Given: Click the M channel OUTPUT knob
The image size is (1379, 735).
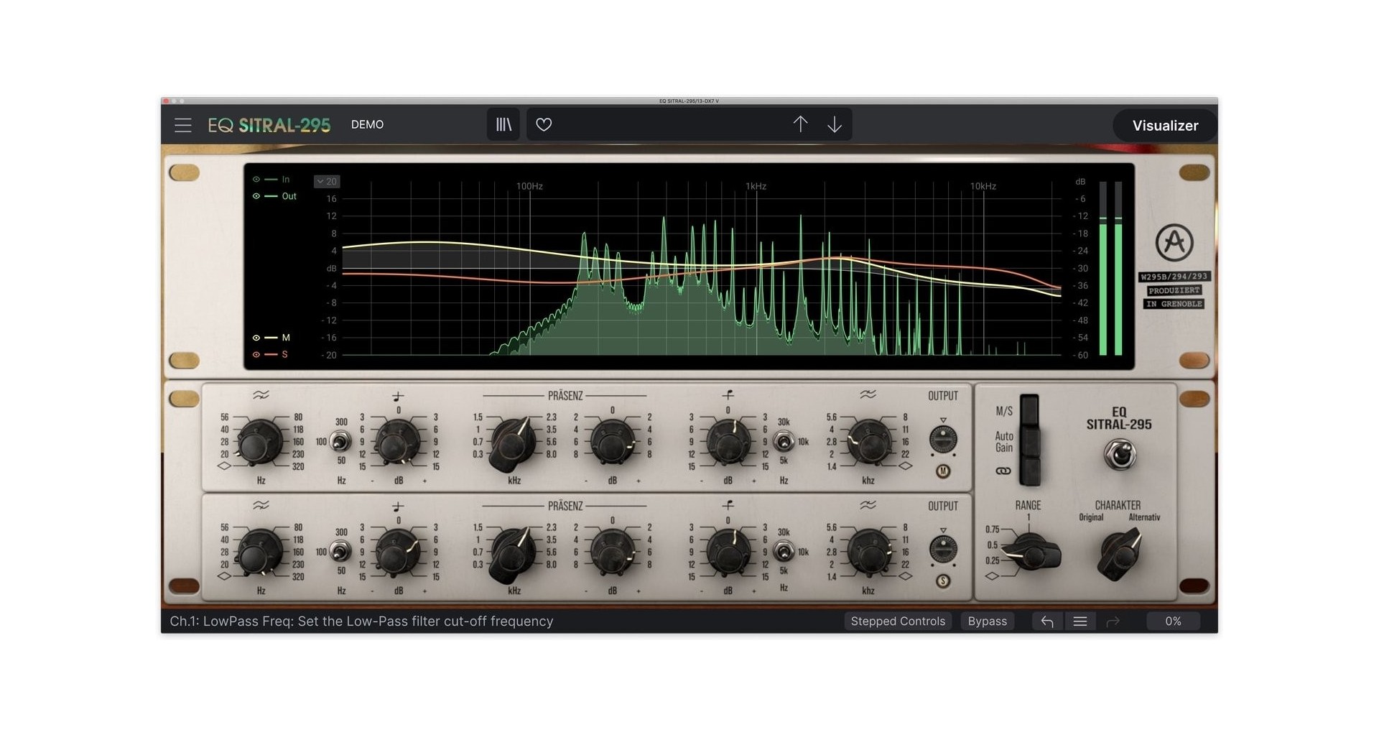Looking at the screenshot, I should (x=943, y=439).
